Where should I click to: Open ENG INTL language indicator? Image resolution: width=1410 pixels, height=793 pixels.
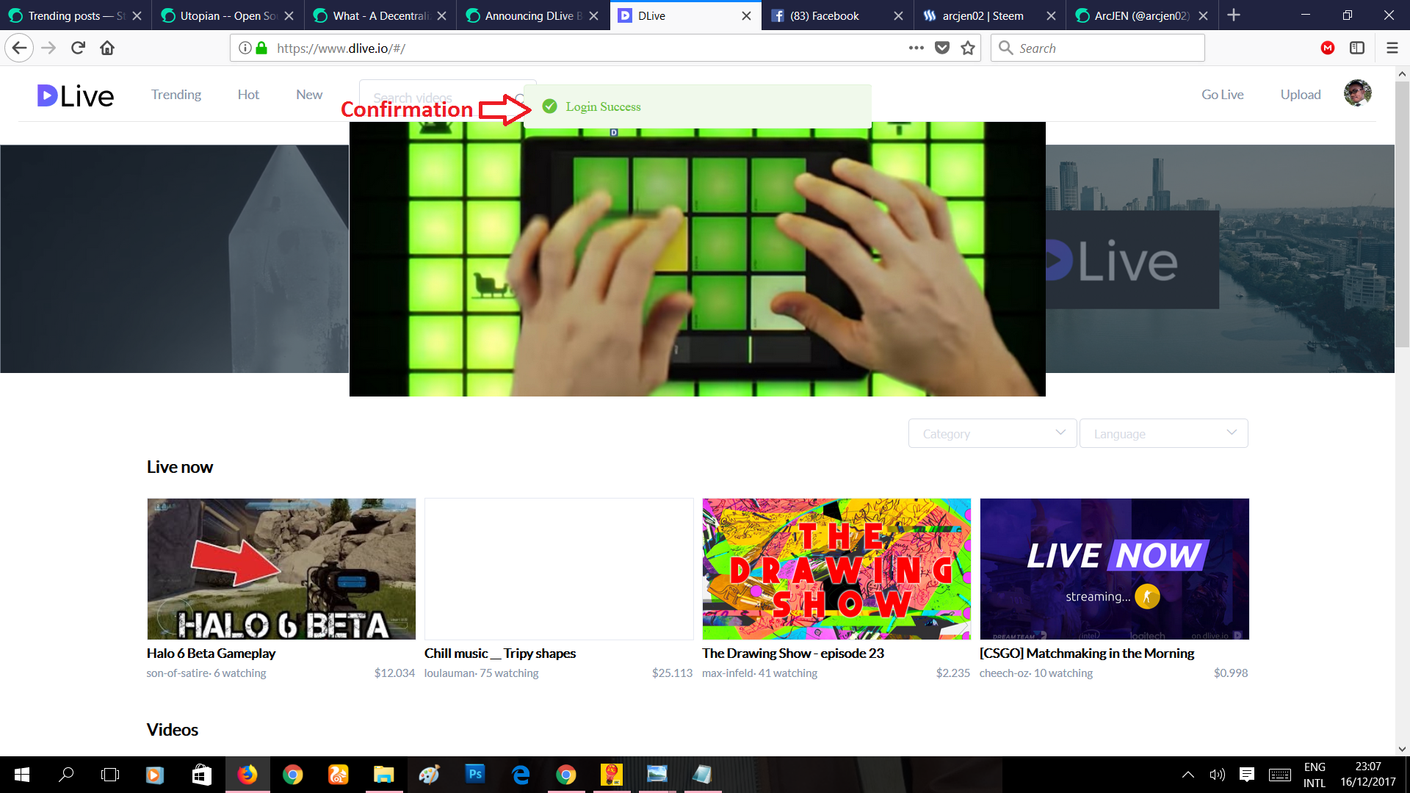click(1315, 775)
